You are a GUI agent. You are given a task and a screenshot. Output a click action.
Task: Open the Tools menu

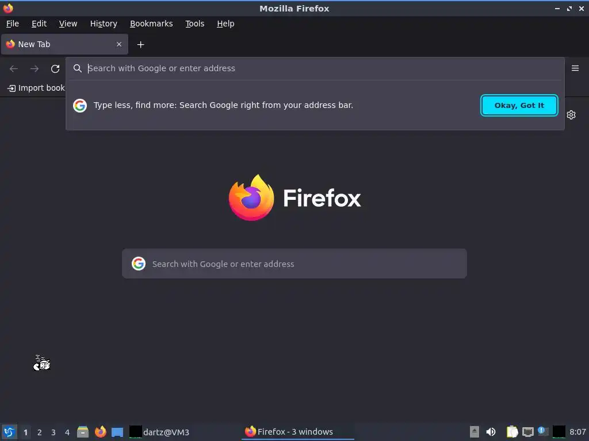[194, 24]
